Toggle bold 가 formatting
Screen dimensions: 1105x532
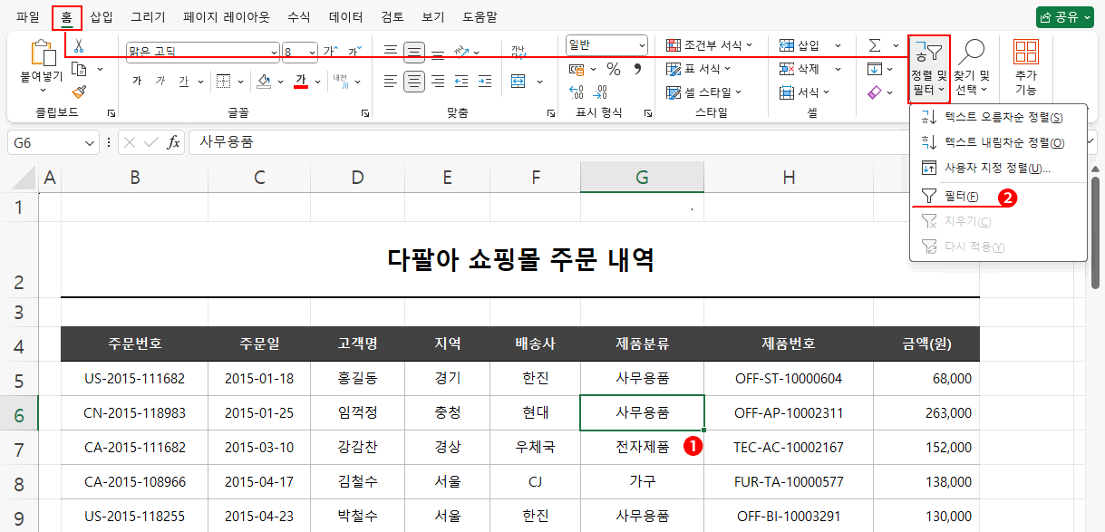click(137, 81)
